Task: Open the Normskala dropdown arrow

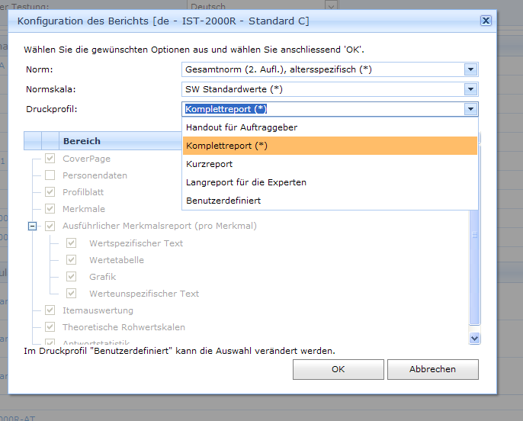Action: click(x=470, y=89)
